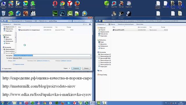The image size is (186, 105).
Task: Open Chrome from the taskbar
Action: coord(44,103)
